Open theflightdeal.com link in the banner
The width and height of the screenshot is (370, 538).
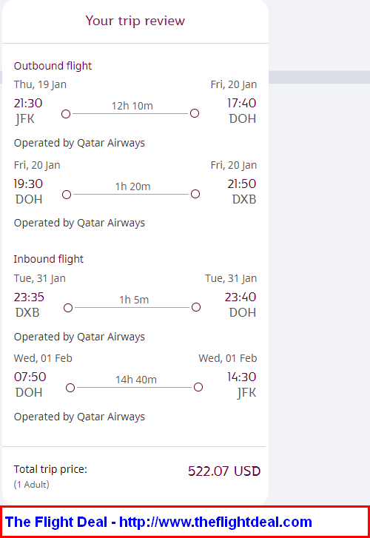[x=215, y=522]
